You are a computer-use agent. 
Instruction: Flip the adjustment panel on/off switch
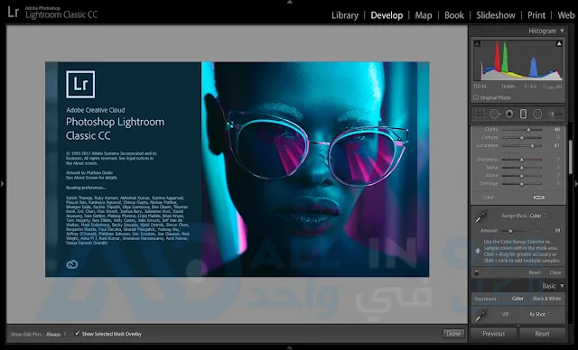(476, 272)
